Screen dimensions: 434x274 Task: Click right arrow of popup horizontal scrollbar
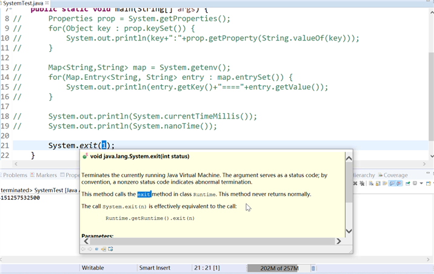click(x=338, y=241)
